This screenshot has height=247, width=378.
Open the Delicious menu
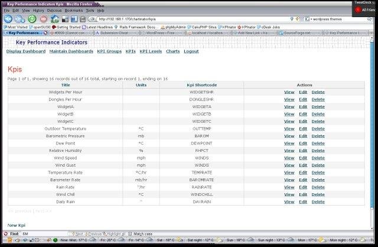(x=54, y=11)
